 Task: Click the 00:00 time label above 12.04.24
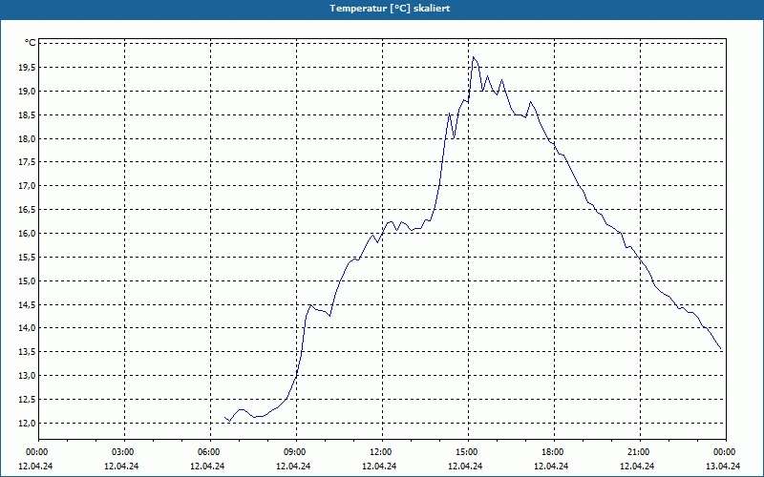(x=35, y=451)
